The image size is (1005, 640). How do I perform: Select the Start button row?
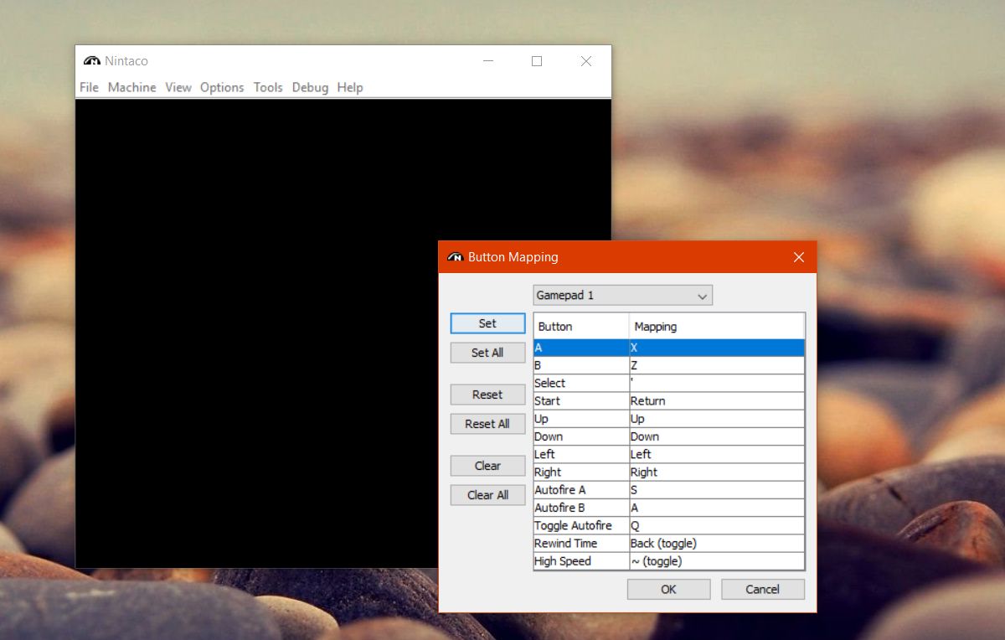(x=669, y=400)
